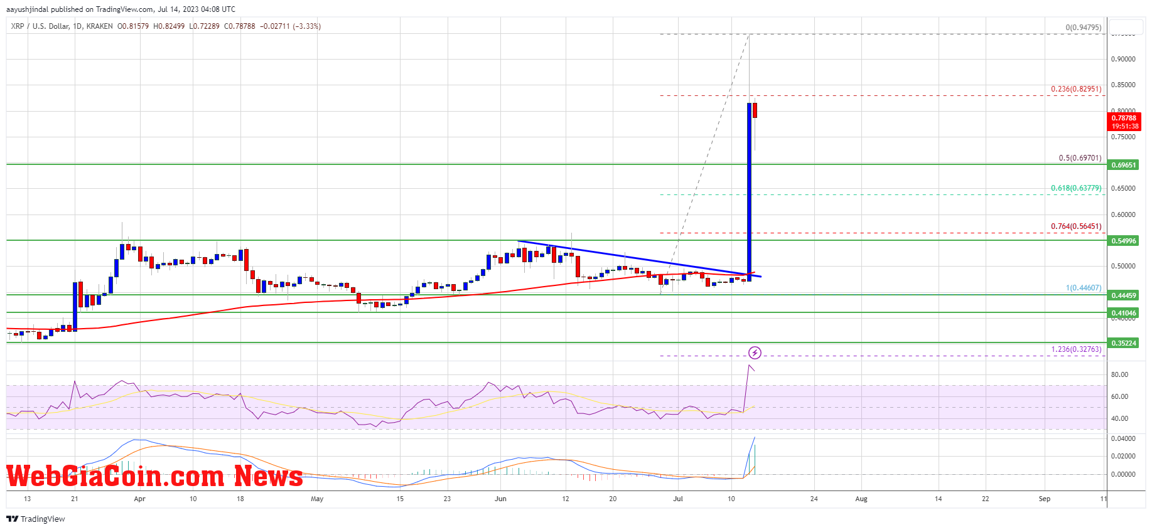This screenshot has width=1152, height=530.
Task: Click the May date axis label
Action: click(x=317, y=499)
